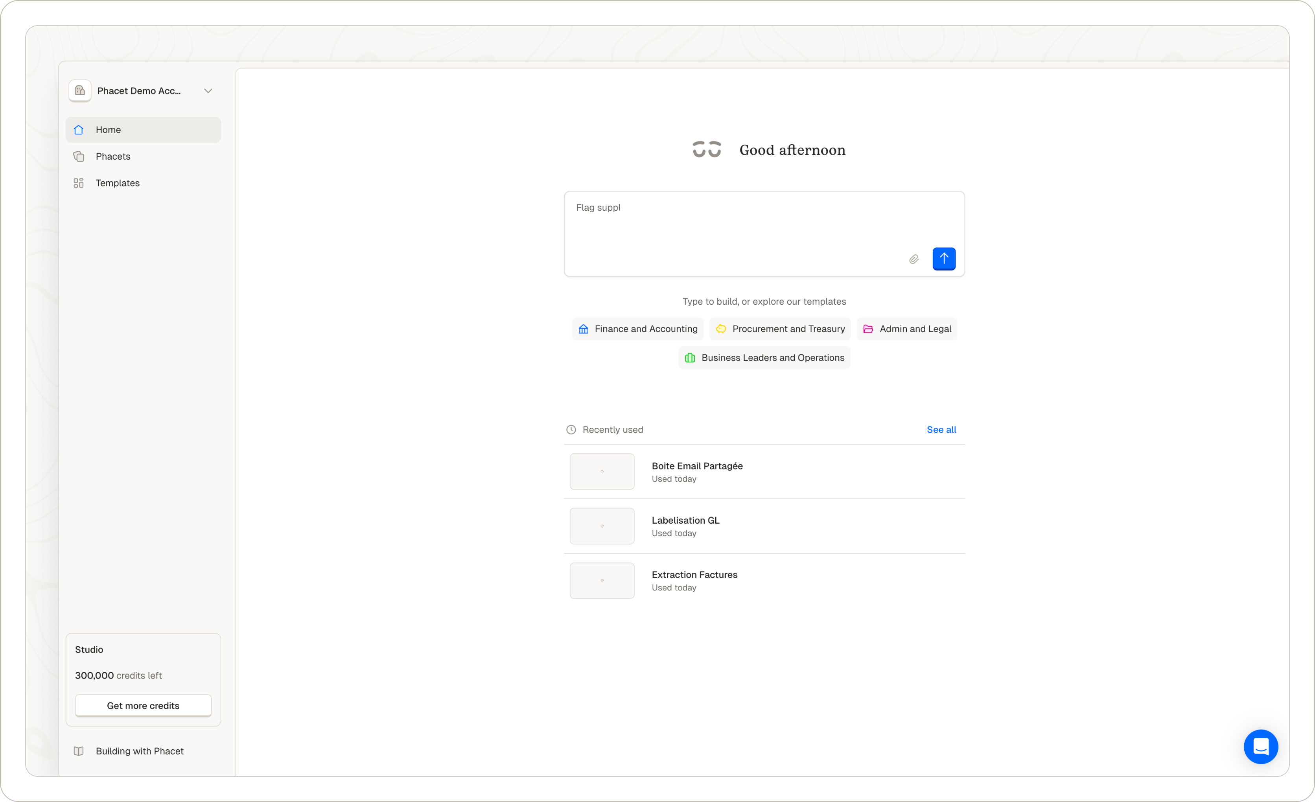Open the Extraction Factures item

(x=694, y=575)
